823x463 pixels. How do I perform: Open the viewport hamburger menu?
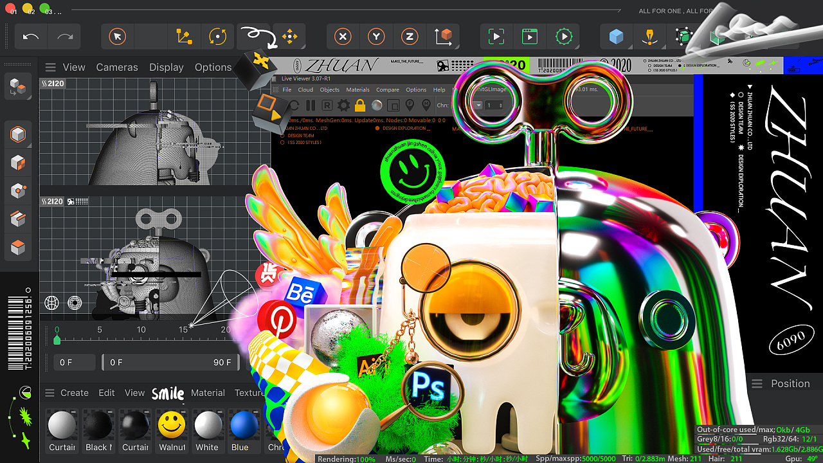tap(50, 68)
